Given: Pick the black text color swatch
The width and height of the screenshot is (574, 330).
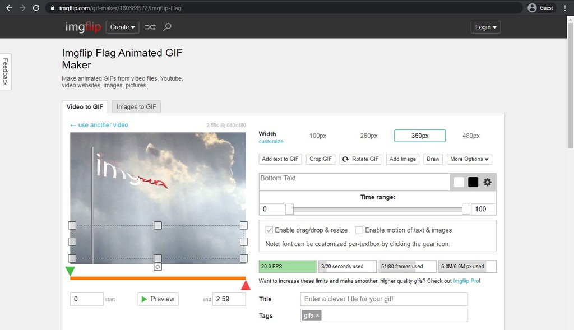Looking at the screenshot, I should pos(473,182).
